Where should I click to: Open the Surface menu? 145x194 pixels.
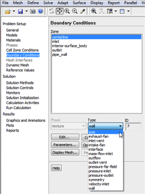[79, 3]
